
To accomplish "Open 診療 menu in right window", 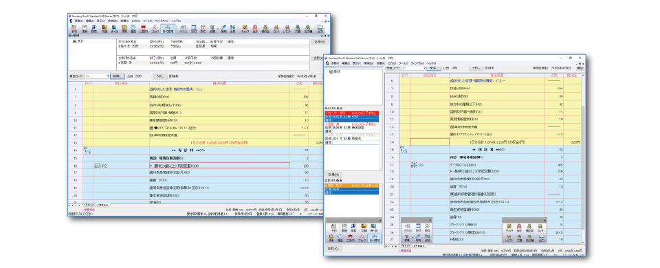I will tap(380, 63).
